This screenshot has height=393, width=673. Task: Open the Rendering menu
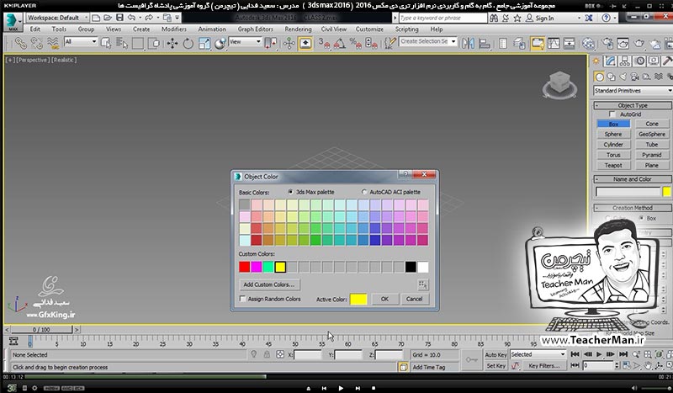coord(298,29)
